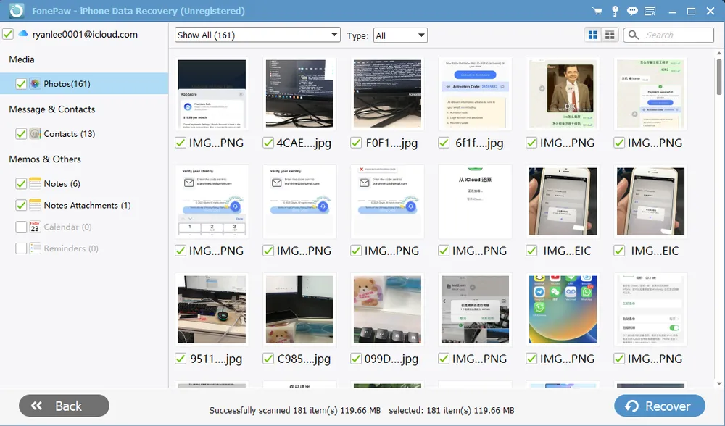Deselect the 4CAE....jpg photo checkbox

pos(268,143)
